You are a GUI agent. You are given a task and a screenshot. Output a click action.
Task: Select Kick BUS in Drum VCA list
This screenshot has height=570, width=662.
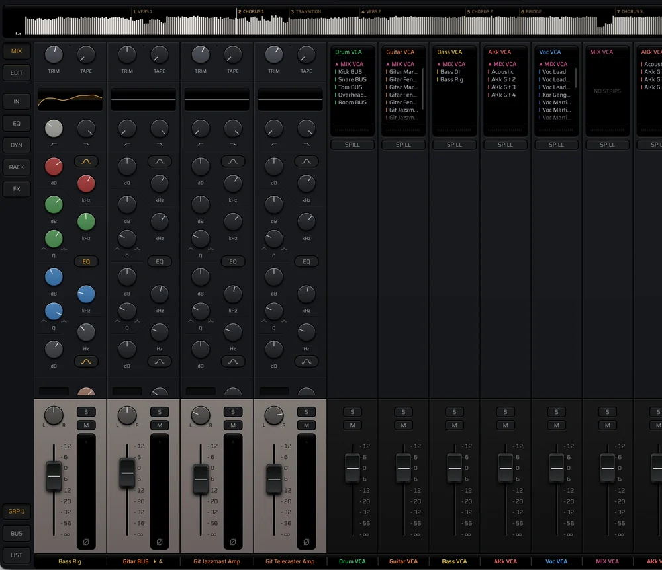(x=350, y=72)
